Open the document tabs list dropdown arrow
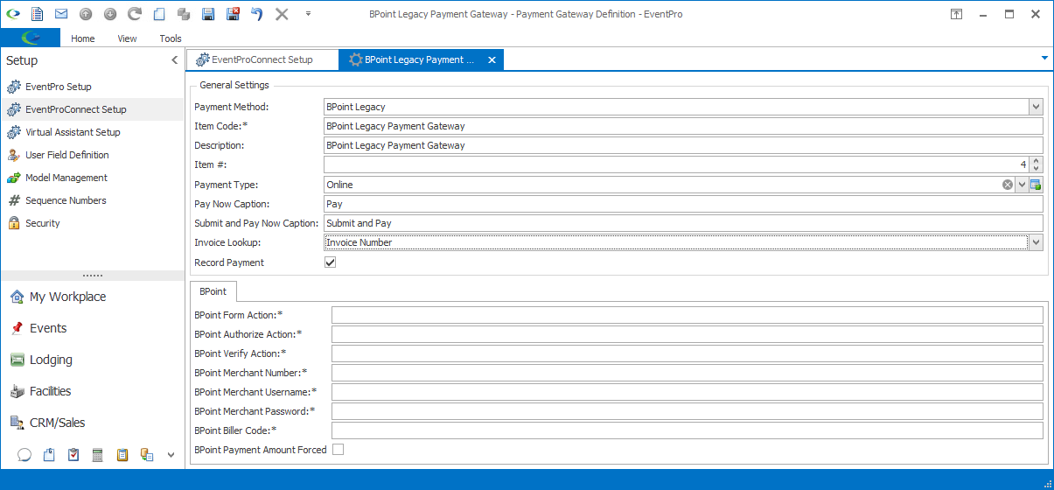 [x=1044, y=58]
